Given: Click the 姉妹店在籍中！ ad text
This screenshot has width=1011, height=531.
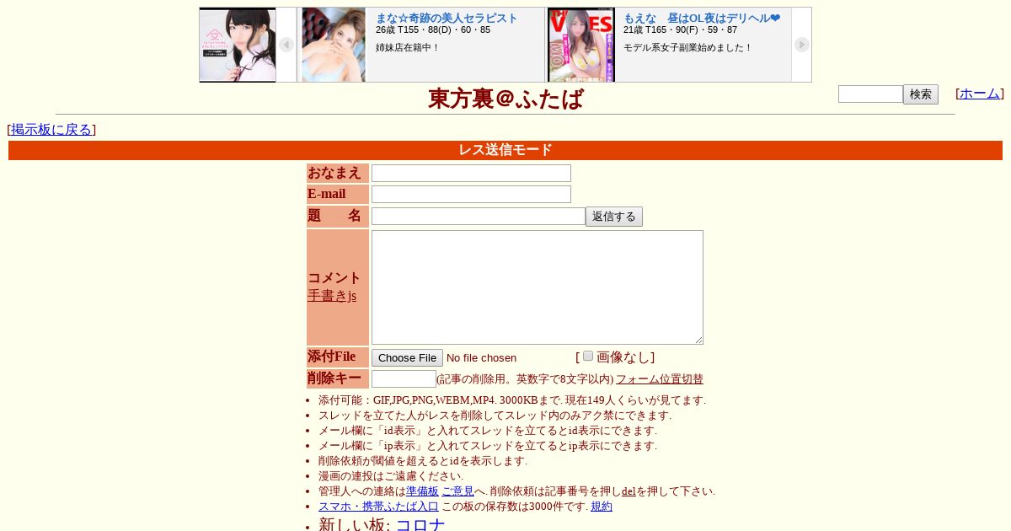Looking at the screenshot, I should coord(408,47).
